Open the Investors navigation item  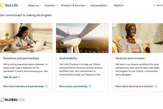tap(50, 5)
